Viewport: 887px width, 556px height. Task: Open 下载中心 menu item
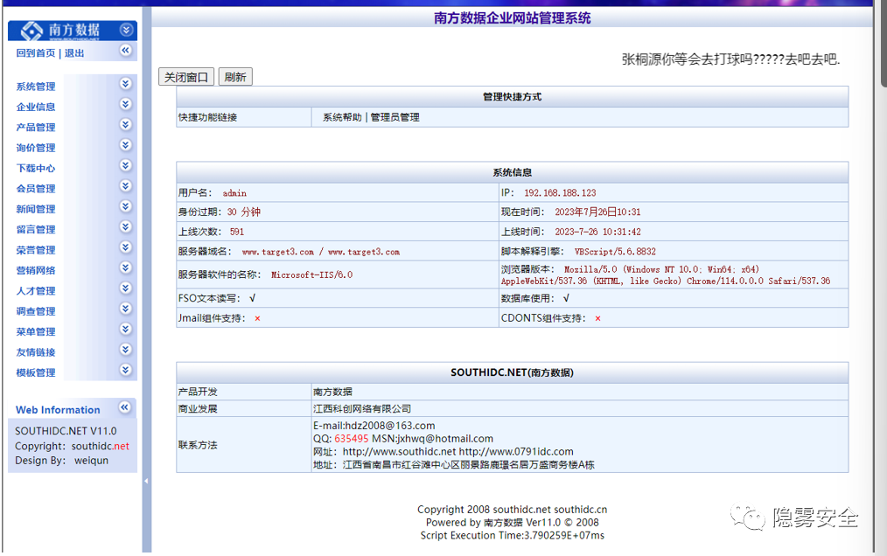(36, 168)
